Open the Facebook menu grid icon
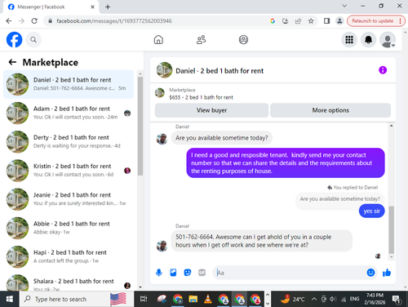 click(349, 40)
